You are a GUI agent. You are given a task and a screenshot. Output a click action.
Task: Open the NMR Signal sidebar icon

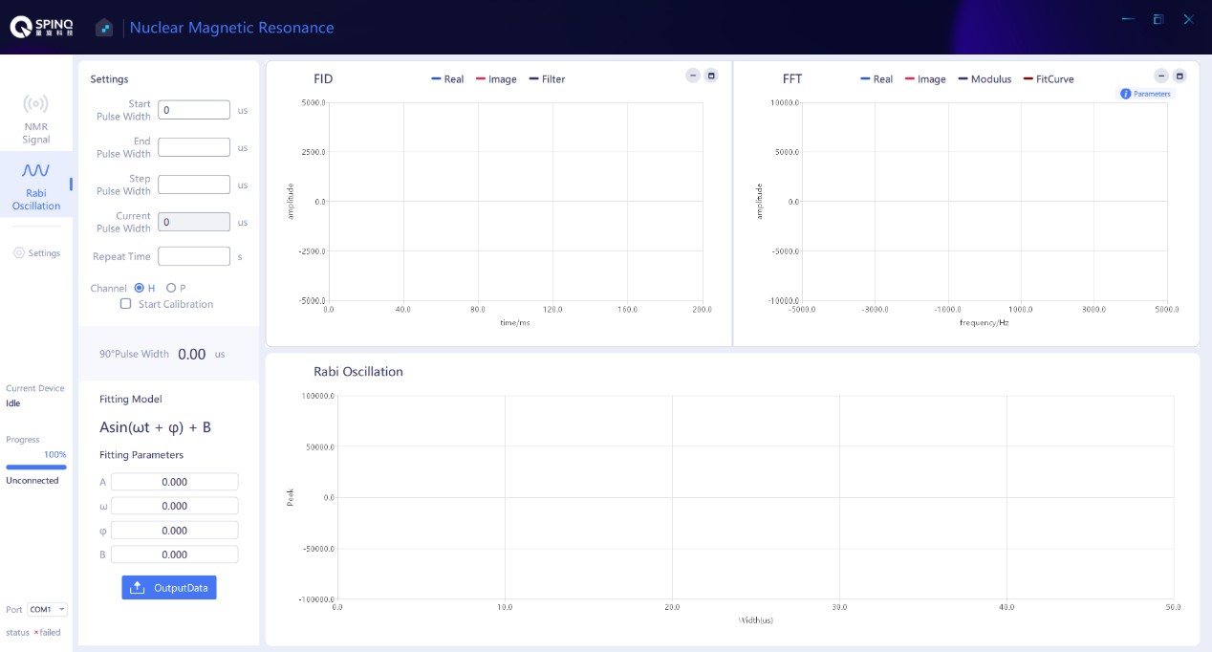(x=35, y=104)
